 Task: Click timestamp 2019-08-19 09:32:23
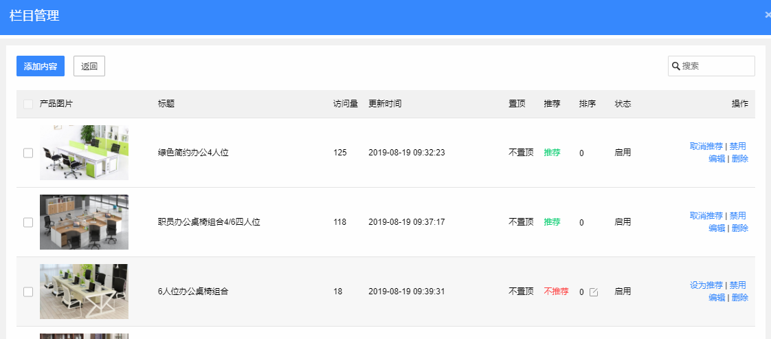407,153
